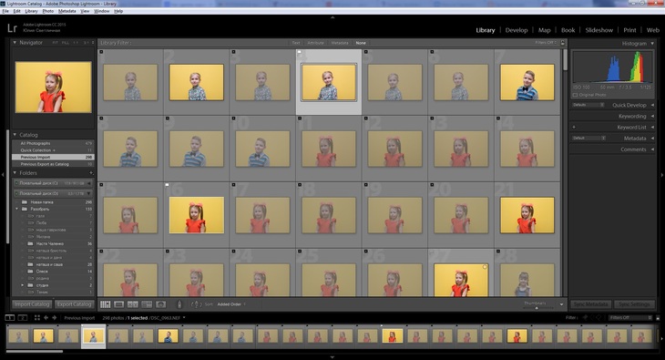
Task: Open Compare view (X|Y) icon
Action: coord(133,304)
